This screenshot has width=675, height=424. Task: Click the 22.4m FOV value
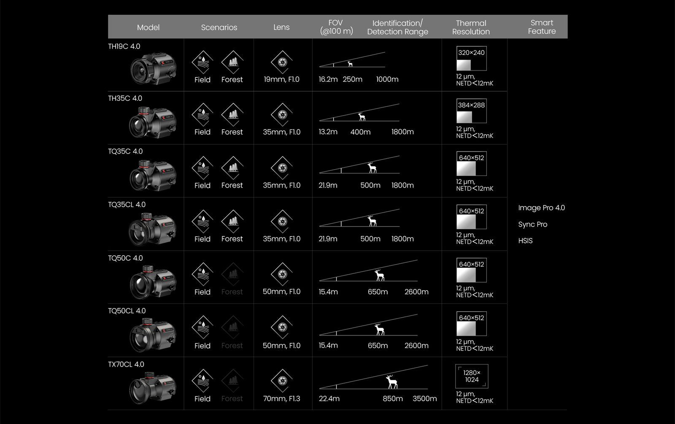coord(329,399)
